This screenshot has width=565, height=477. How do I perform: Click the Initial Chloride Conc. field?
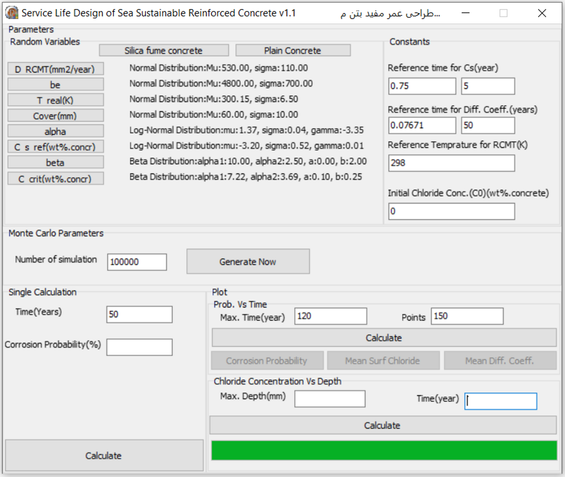451,211
